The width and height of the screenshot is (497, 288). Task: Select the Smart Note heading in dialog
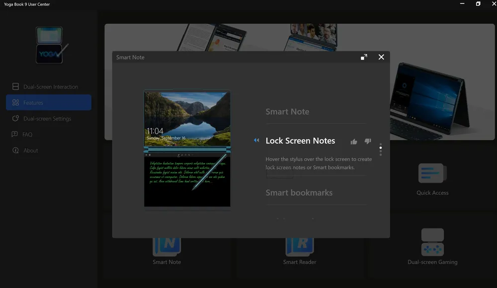(x=287, y=112)
